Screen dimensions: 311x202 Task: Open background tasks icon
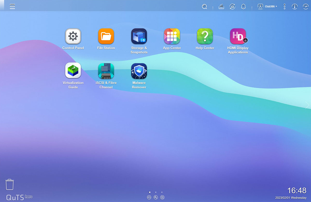coord(221,7)
